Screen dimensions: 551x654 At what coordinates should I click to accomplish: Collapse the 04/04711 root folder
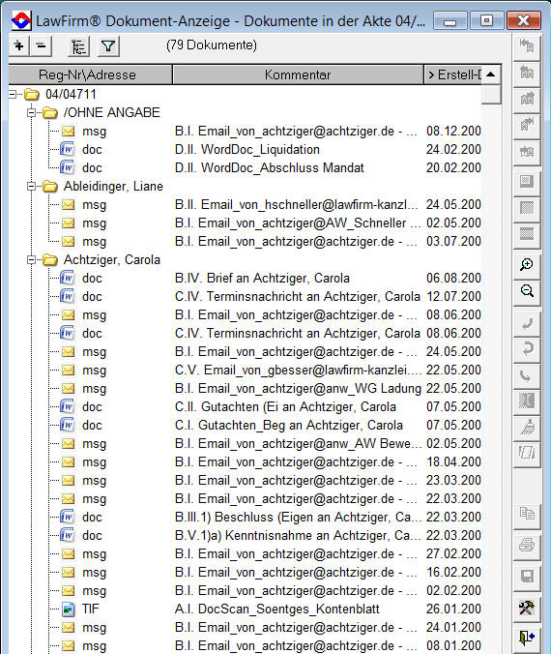click(13, 94)
